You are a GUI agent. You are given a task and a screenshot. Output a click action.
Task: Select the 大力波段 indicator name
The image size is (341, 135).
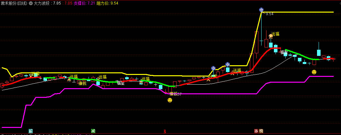click(x=42, y=4)
